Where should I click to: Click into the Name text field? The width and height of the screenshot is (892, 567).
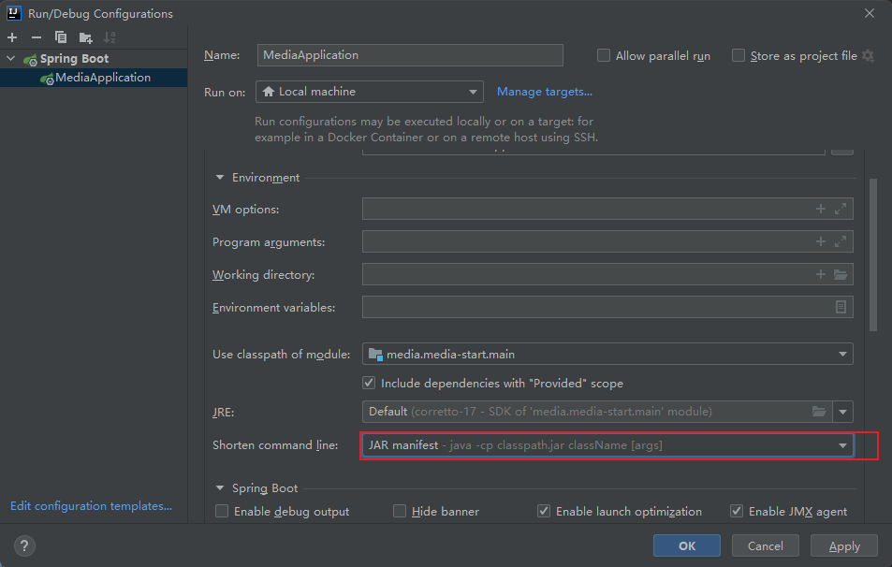click(410, 55)
